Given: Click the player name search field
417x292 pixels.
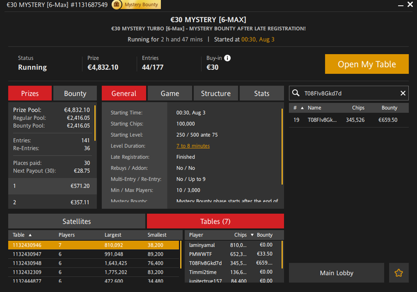Looking at the screenshot, I should pyautogui.click(x=348, y=93).
